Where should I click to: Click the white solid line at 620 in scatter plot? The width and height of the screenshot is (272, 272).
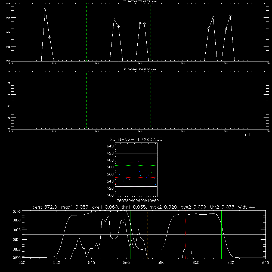coord(136,153)
